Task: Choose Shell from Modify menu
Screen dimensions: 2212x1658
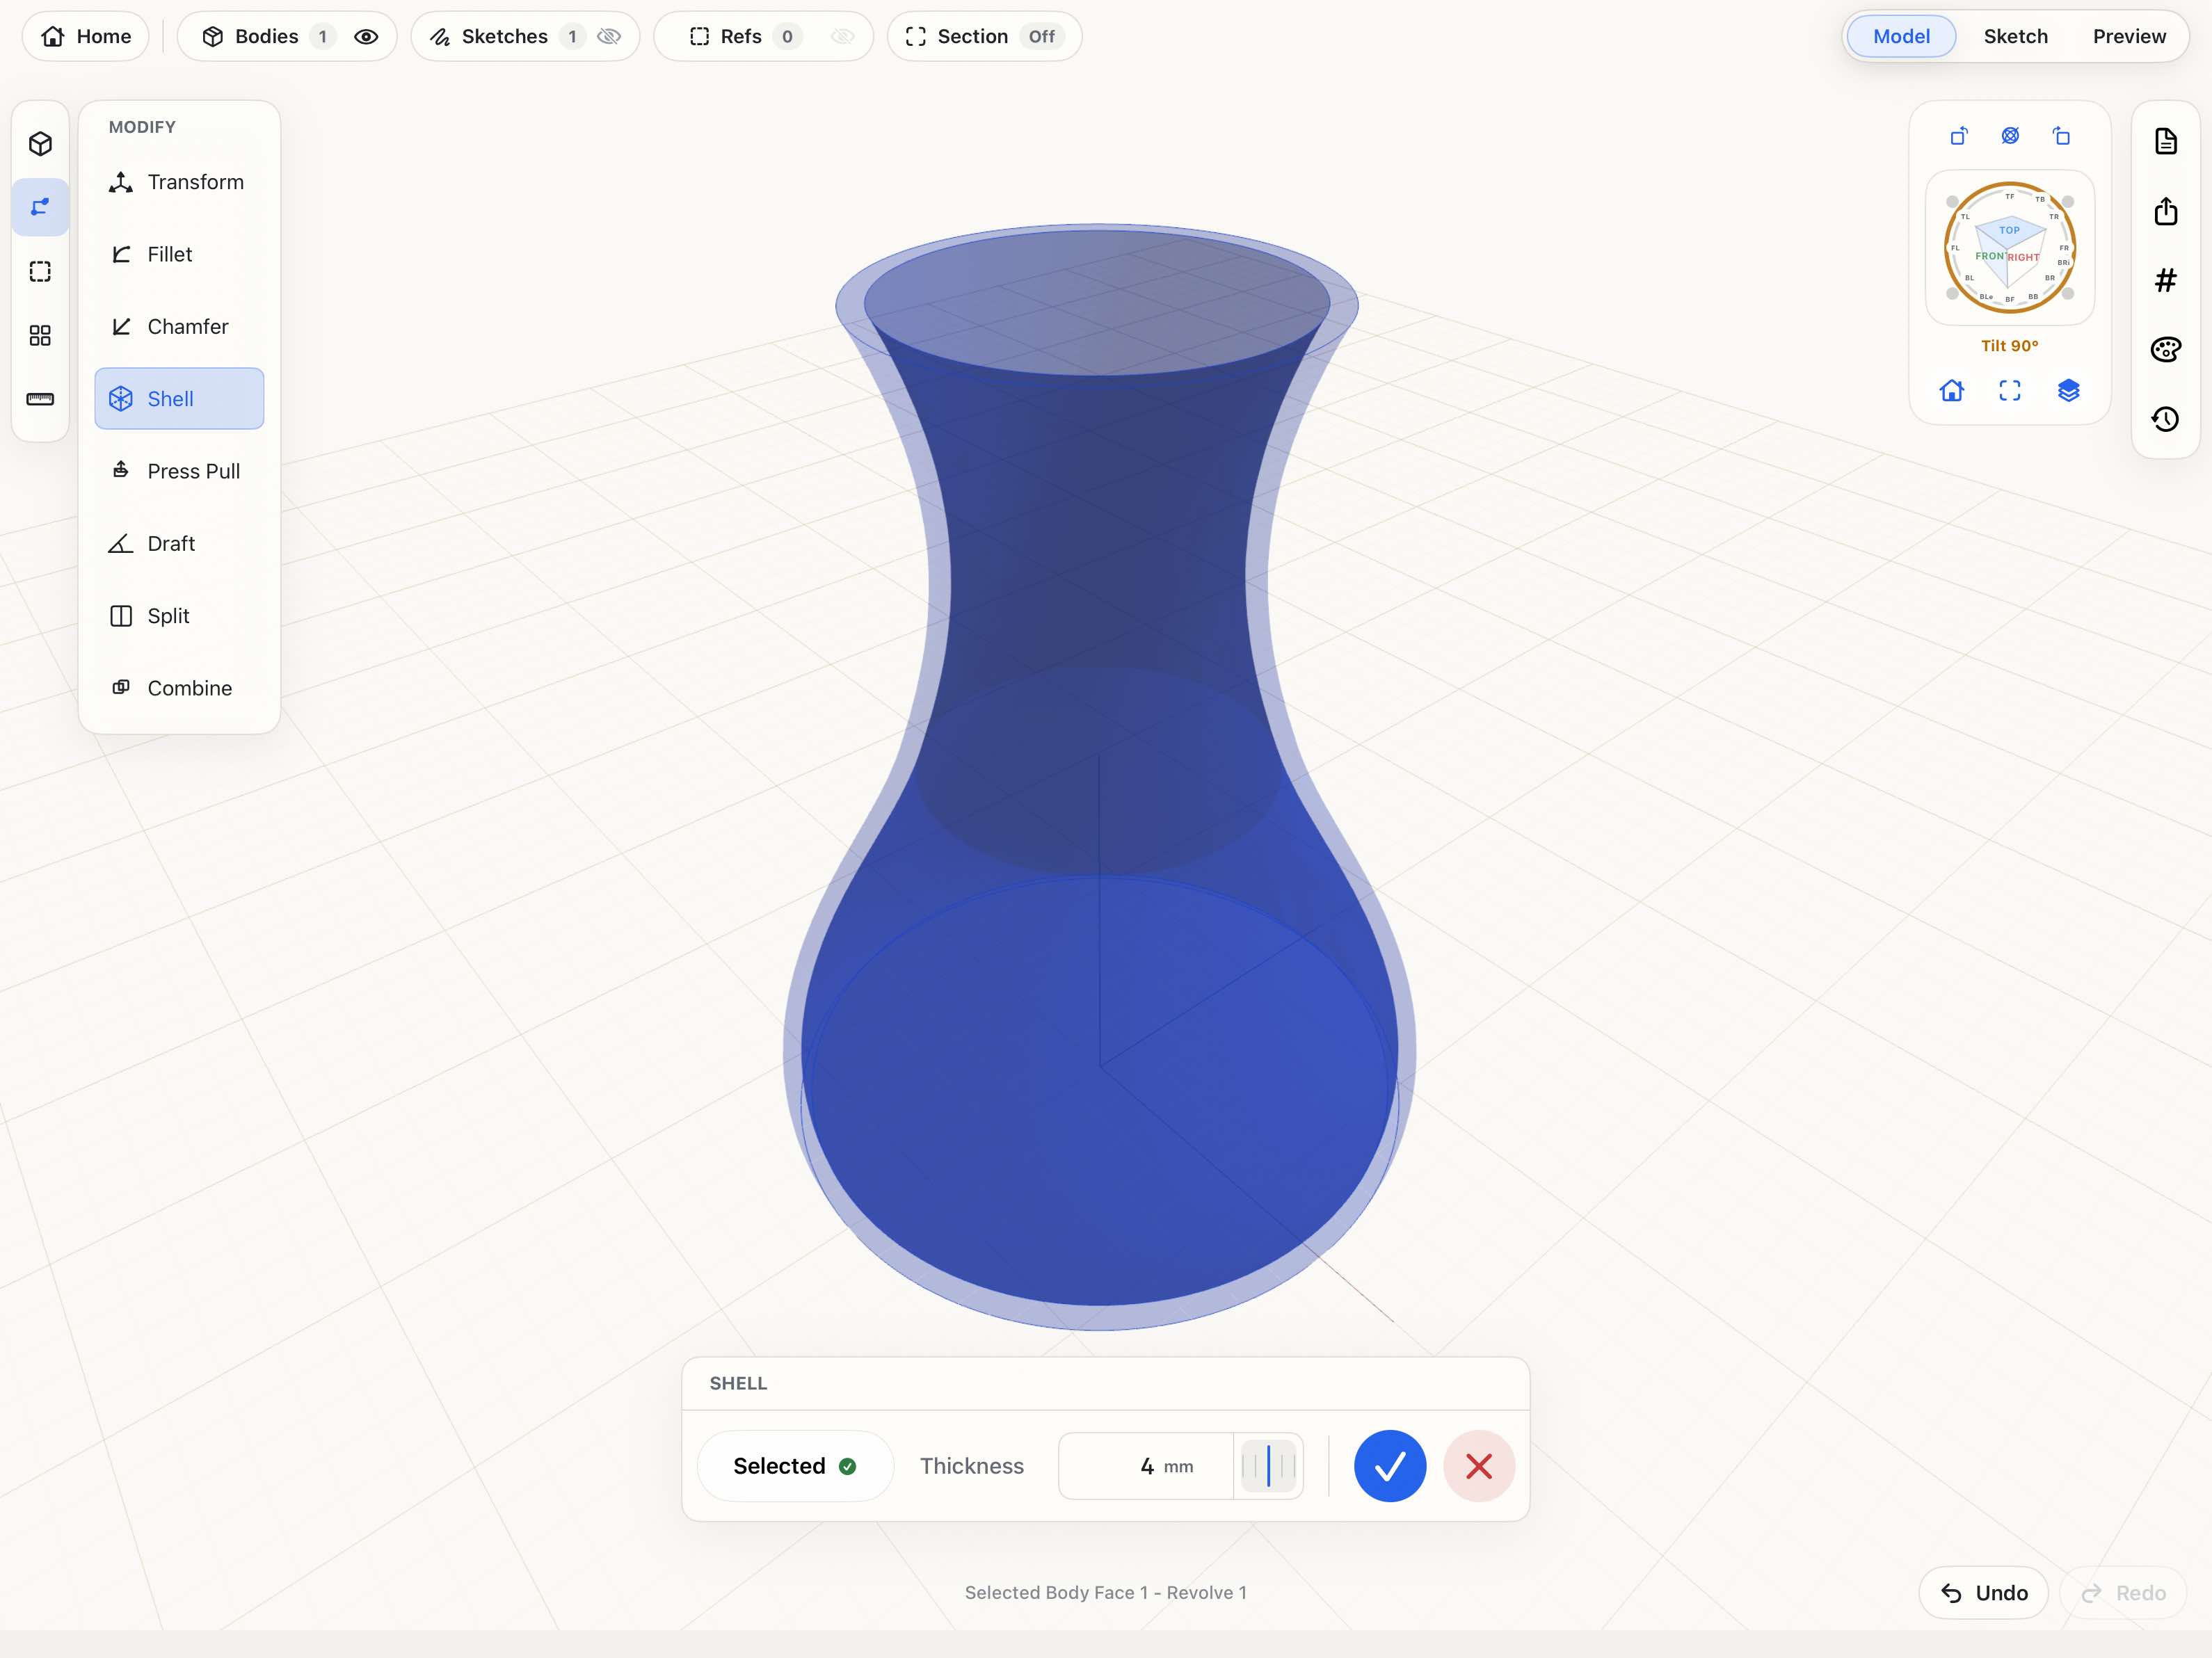Action: (179, 399)
